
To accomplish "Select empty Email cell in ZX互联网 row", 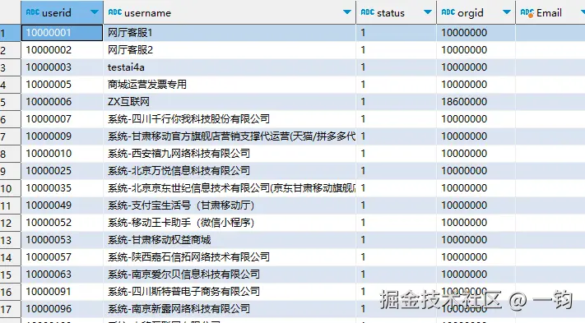I will coord(550,102).
